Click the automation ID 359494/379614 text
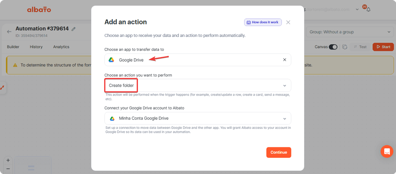This screenshot has width=396, height=174. coord(31,36)
